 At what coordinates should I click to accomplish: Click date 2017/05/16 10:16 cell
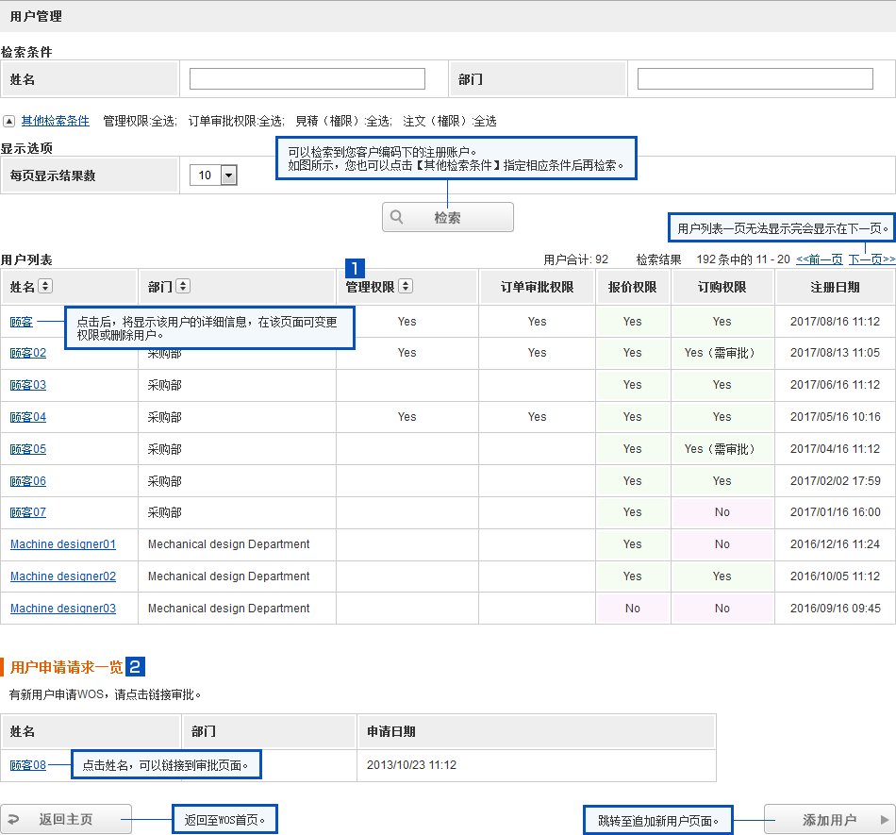coord(836,417)
